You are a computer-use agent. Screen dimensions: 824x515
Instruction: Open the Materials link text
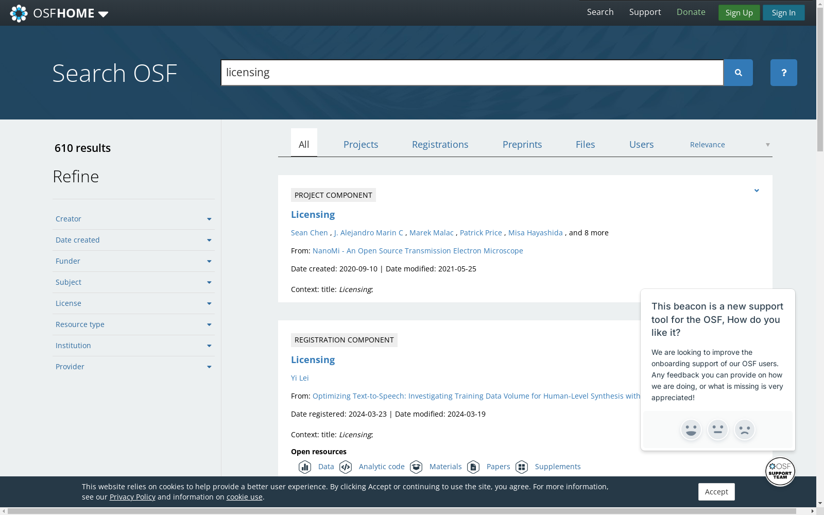(x=445, y=467)
